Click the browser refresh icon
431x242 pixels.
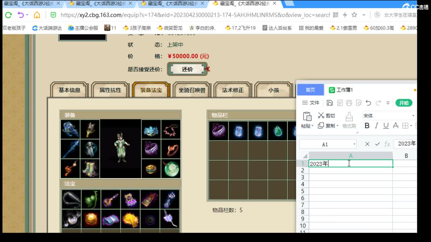[8, 15]
